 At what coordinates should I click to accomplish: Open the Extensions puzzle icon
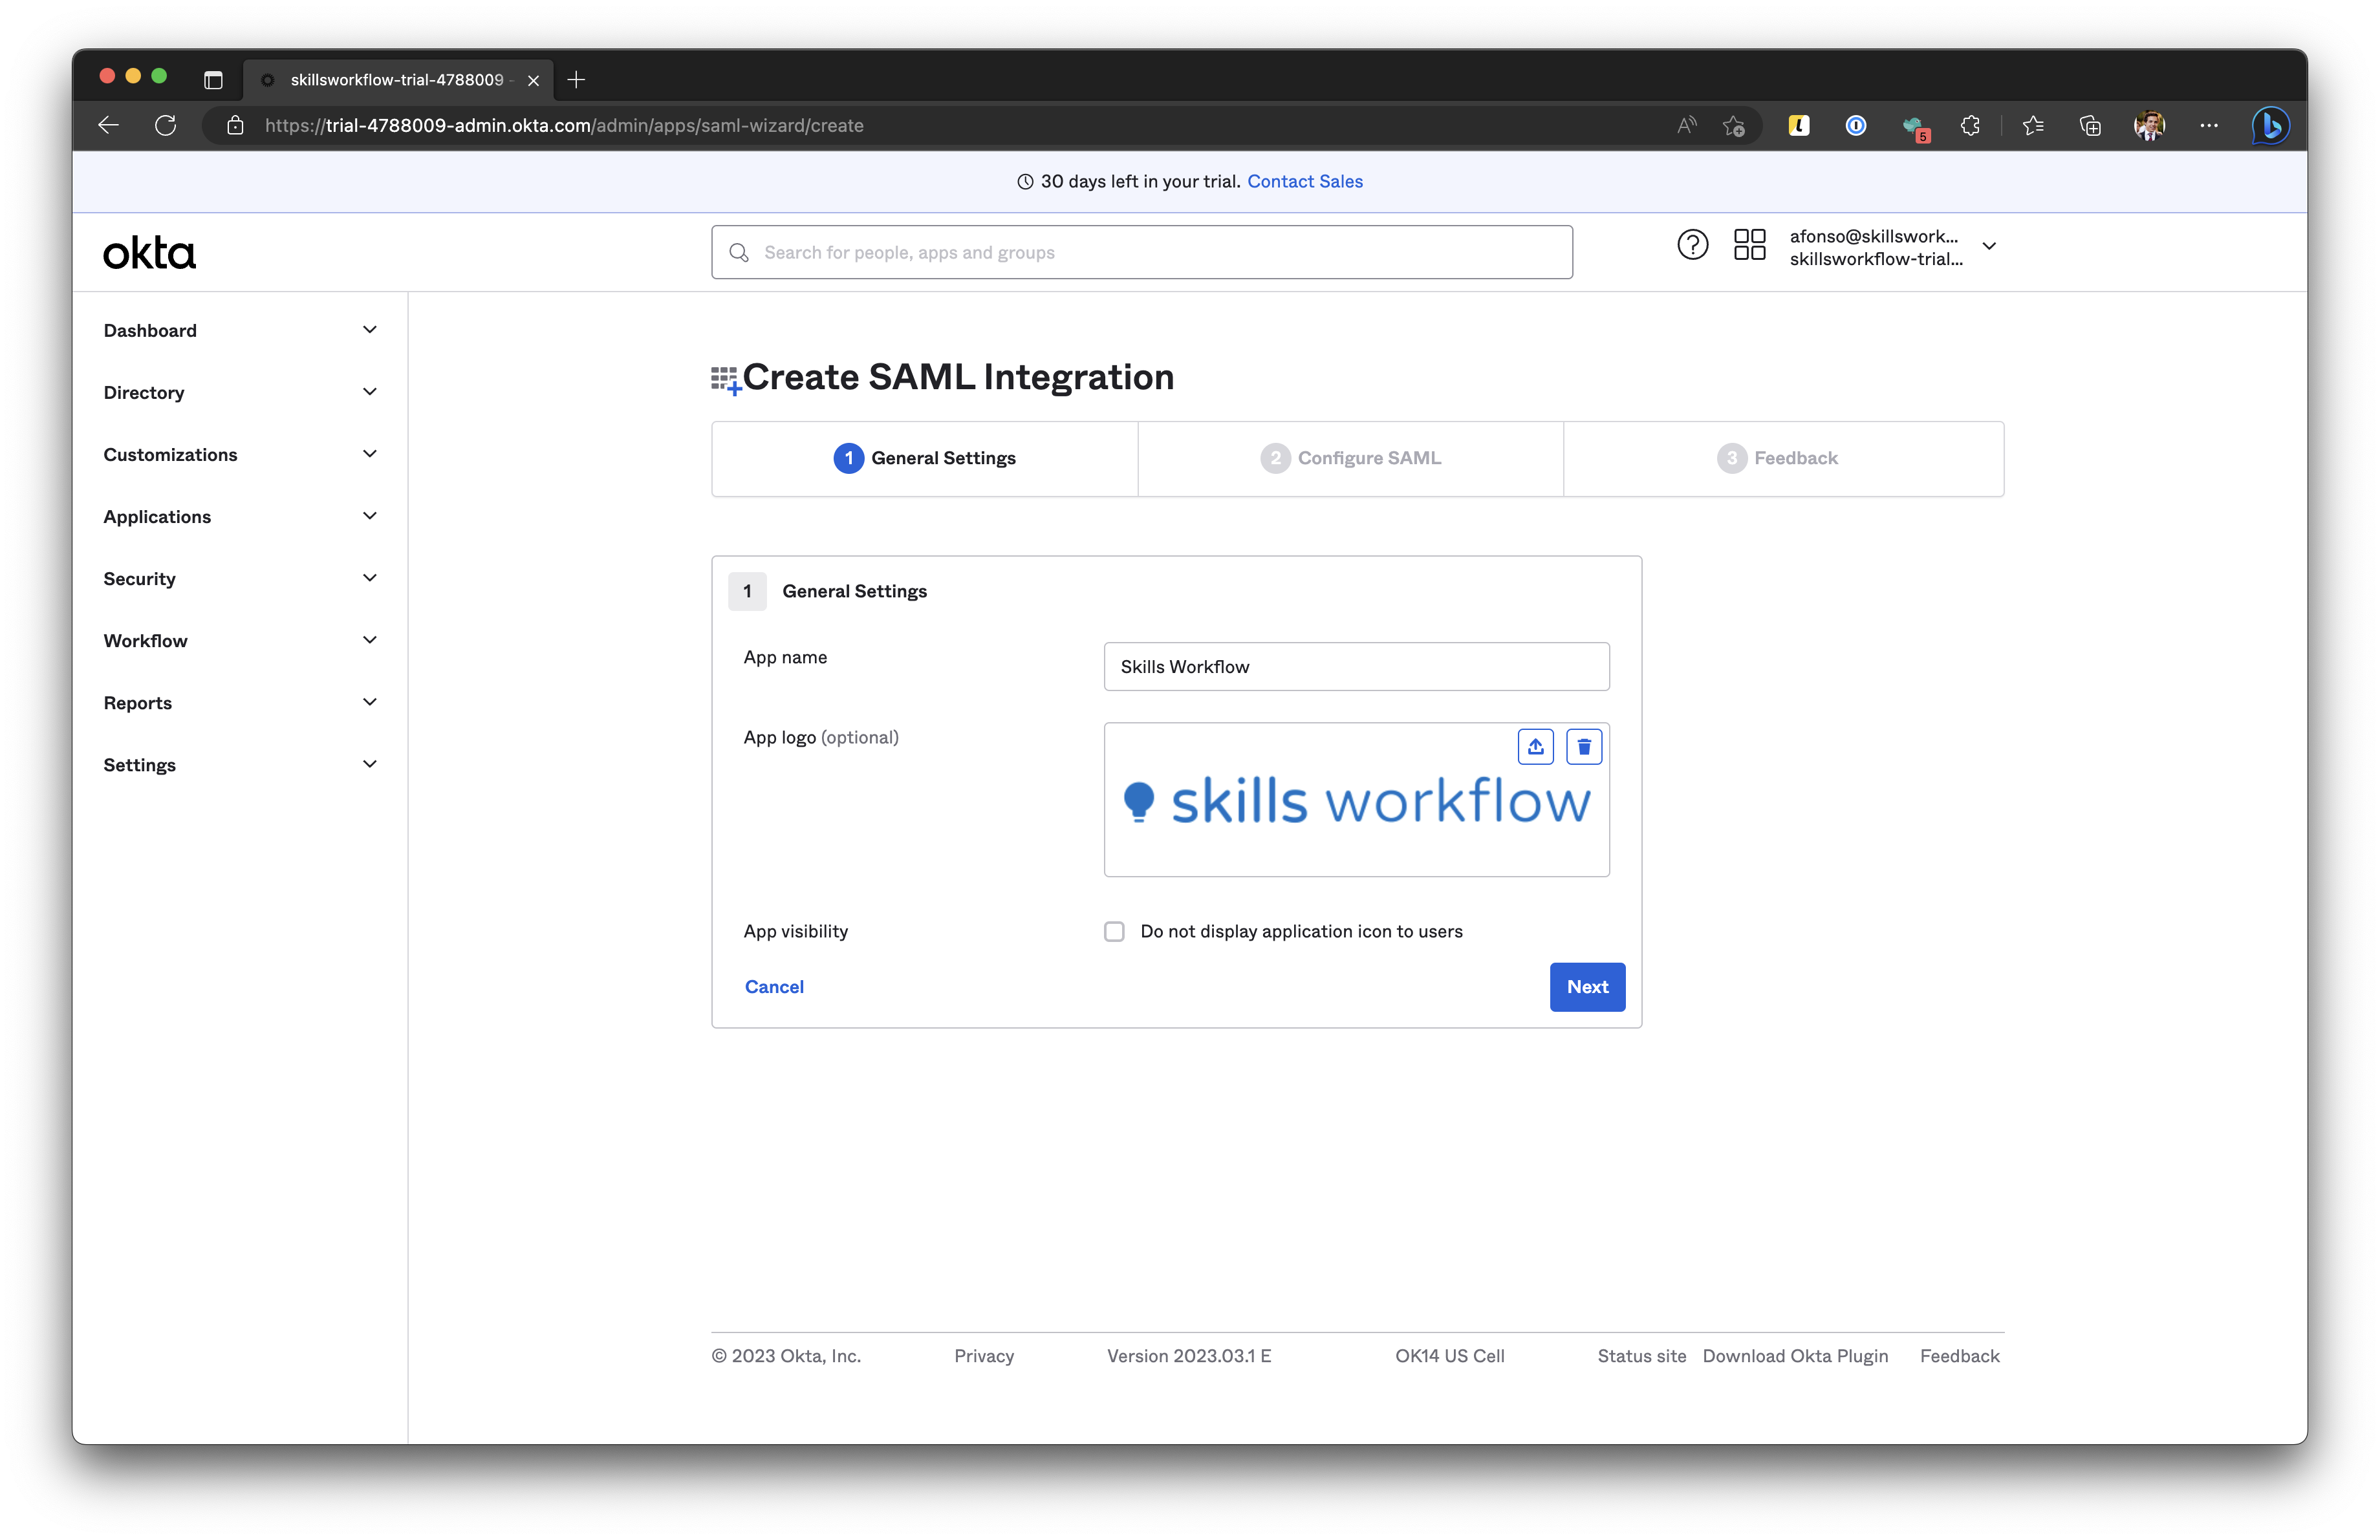[1970, 125]
